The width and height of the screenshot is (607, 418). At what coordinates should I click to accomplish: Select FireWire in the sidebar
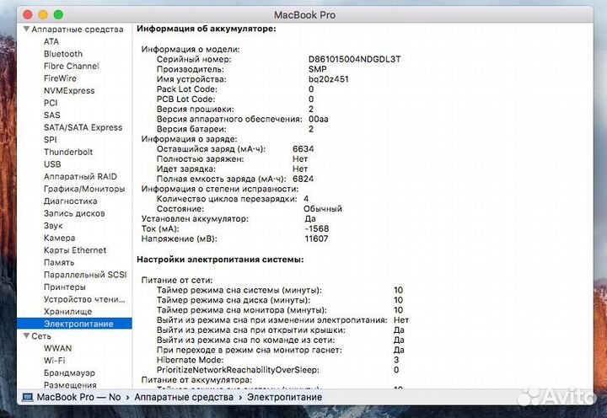(x=60, y=78)
